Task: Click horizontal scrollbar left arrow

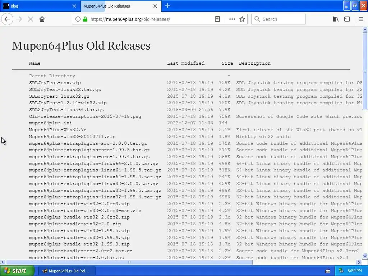Action: coord(3,262)
